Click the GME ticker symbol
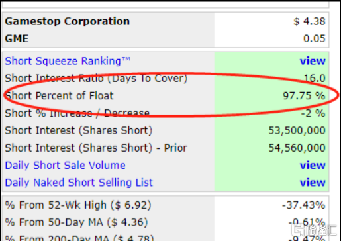 [17, 39]
